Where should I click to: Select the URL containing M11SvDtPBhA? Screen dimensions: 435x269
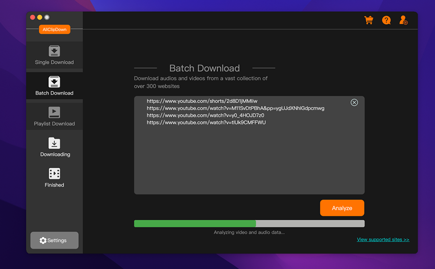coord(235,108)
